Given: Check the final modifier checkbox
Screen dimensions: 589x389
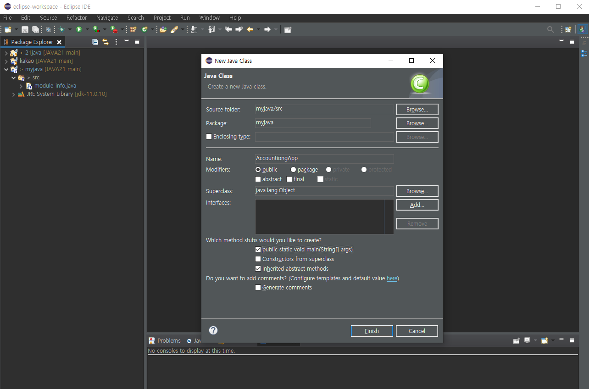Looking at the screenshot, I should pyautogui.click(x=289, y=179).
